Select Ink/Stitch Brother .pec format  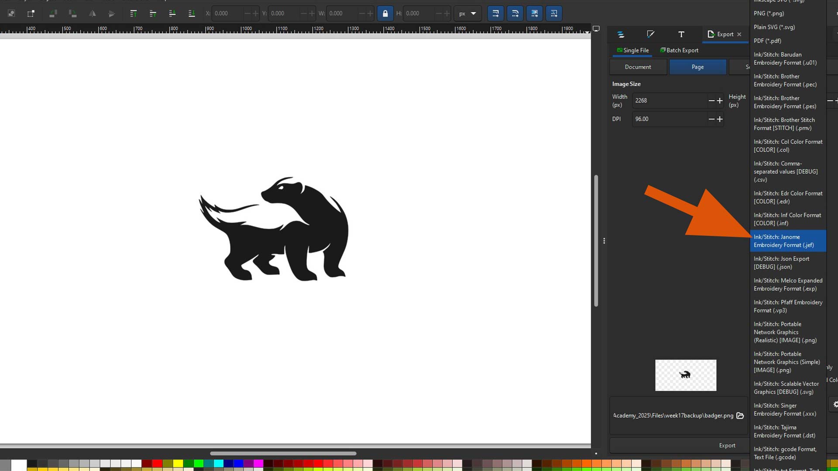pyautogui.click(x=788, y=80)
